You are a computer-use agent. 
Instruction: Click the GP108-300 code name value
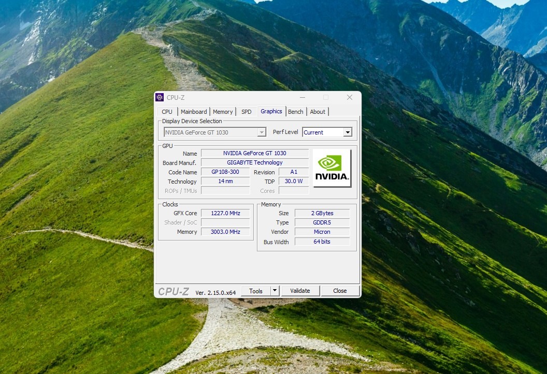[225, 172]
